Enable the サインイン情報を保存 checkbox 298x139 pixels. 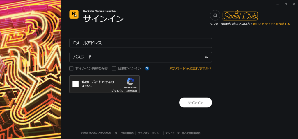coord(71,69)
